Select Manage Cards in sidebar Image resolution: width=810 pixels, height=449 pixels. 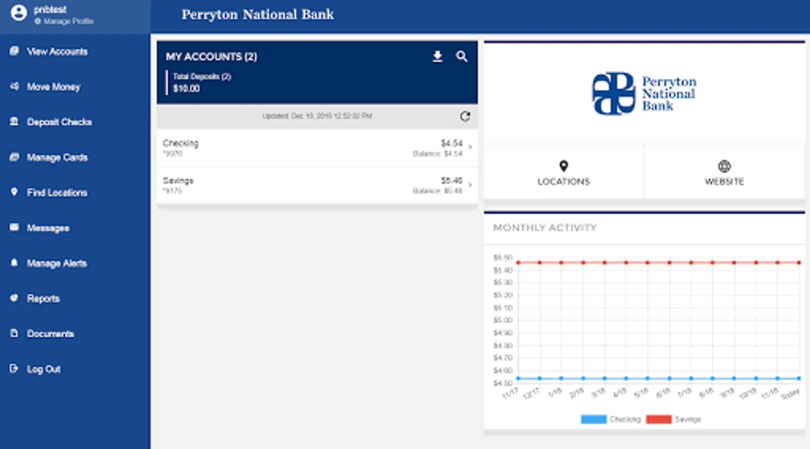(x=57, y=158)
